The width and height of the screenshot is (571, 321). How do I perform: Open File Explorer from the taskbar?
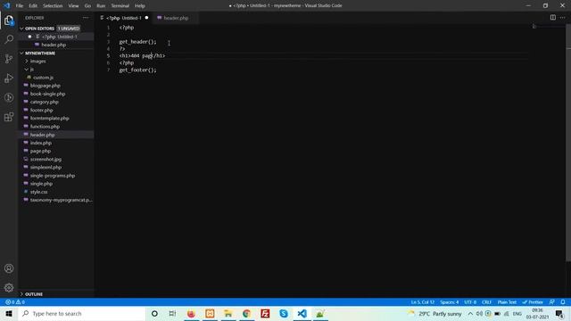coord(228,313)
